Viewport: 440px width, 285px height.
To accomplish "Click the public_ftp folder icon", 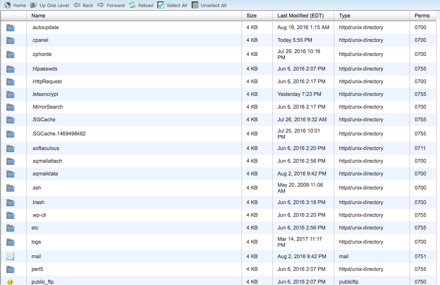I will coord(10,282).
